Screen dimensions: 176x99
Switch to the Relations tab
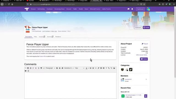point(58,37)
